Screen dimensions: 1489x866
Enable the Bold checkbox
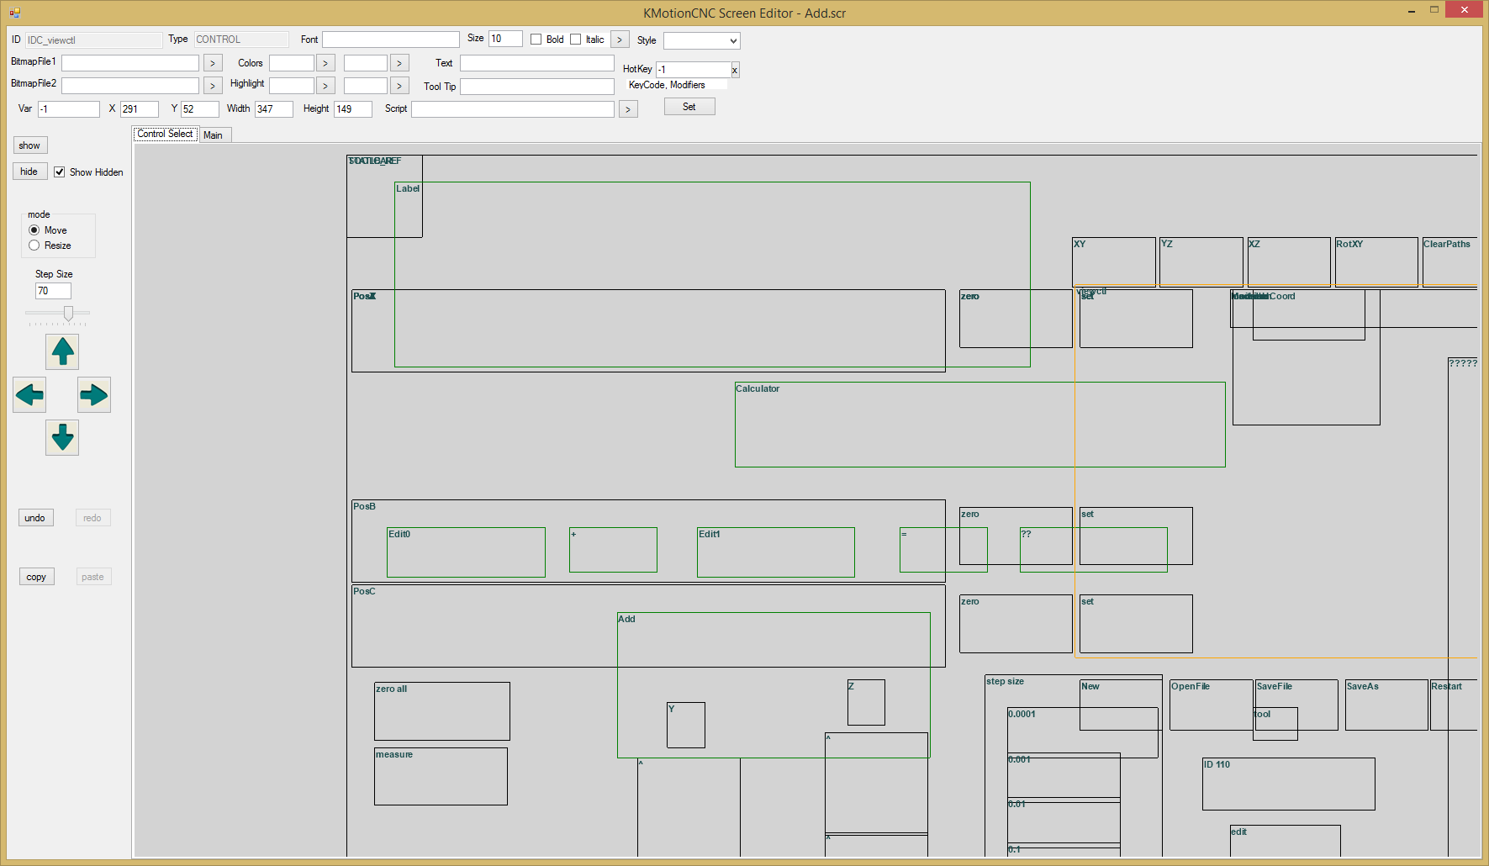536,40
